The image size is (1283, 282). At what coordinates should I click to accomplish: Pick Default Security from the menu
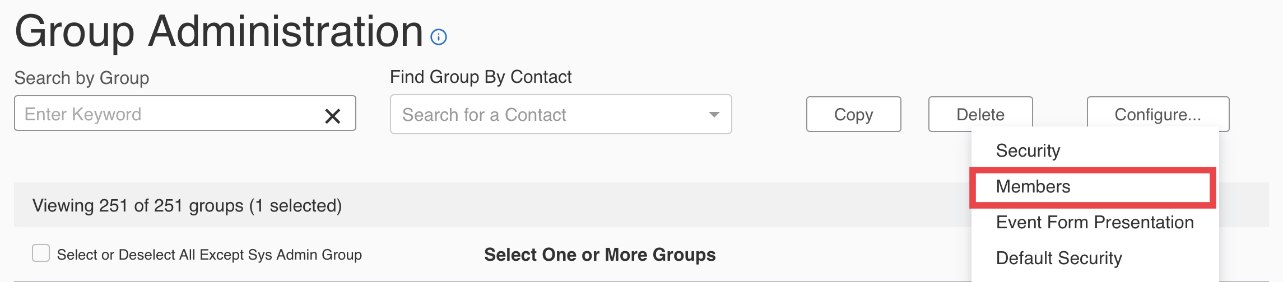click(x=1058, y=258)
